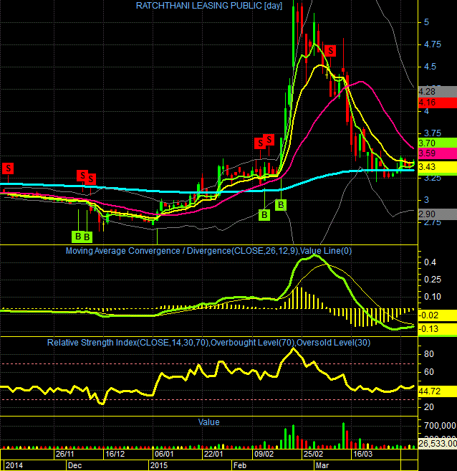This screenshot has width=457, height=471.
Task: Click the red S sell marker in 2014
Action: (8, 168)
